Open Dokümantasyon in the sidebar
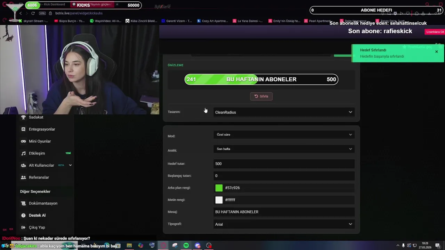 pos(43,203)
